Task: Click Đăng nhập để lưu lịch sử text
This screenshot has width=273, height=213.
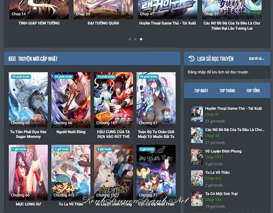Action: coord(218,72)
